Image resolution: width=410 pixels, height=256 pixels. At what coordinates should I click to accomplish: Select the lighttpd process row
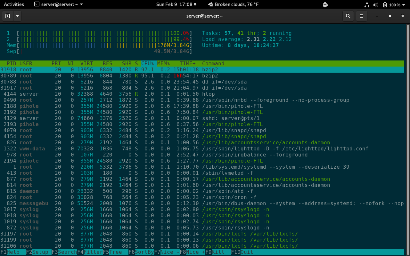202,148
